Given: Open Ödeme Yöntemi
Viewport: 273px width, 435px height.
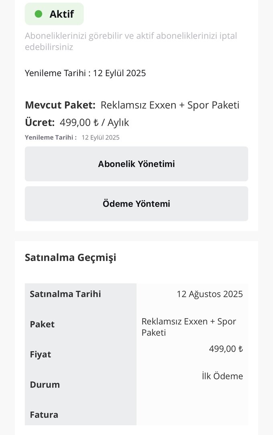Looking at the screenshot, I should tap(136, 204).
